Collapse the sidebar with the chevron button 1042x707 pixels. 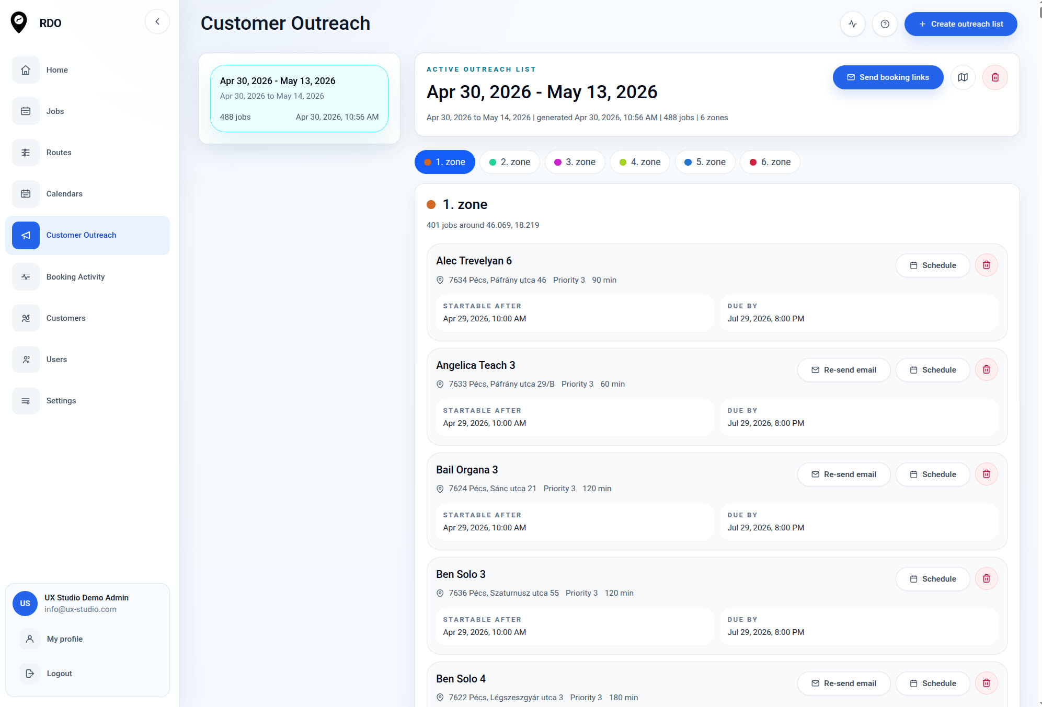coord(157,22)
